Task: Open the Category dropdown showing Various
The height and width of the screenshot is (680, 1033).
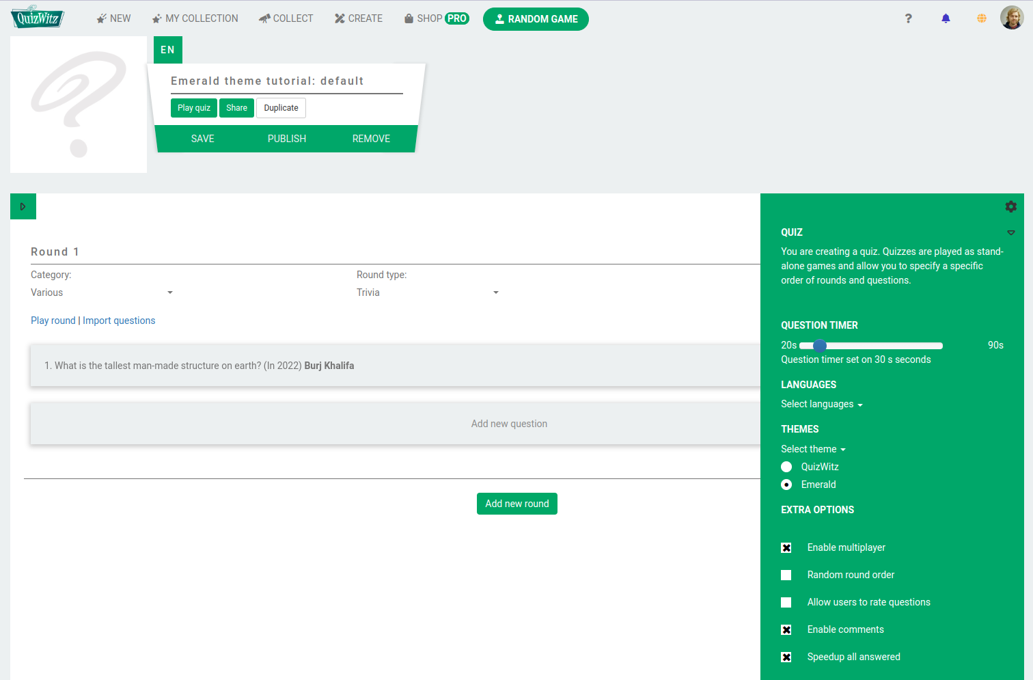Action: (x=102, y=293)
